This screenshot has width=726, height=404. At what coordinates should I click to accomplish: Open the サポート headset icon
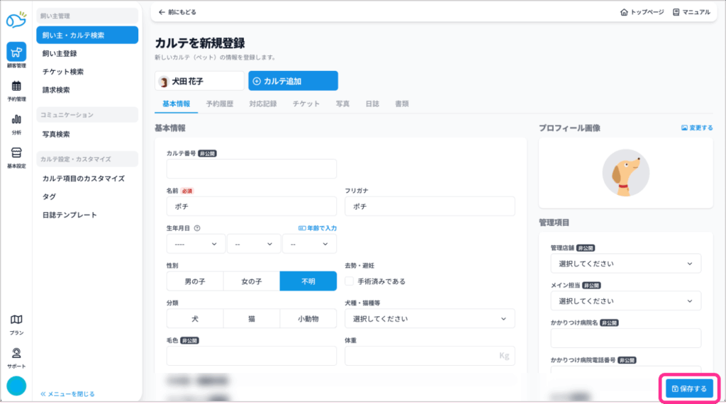[x=16, y=354]
